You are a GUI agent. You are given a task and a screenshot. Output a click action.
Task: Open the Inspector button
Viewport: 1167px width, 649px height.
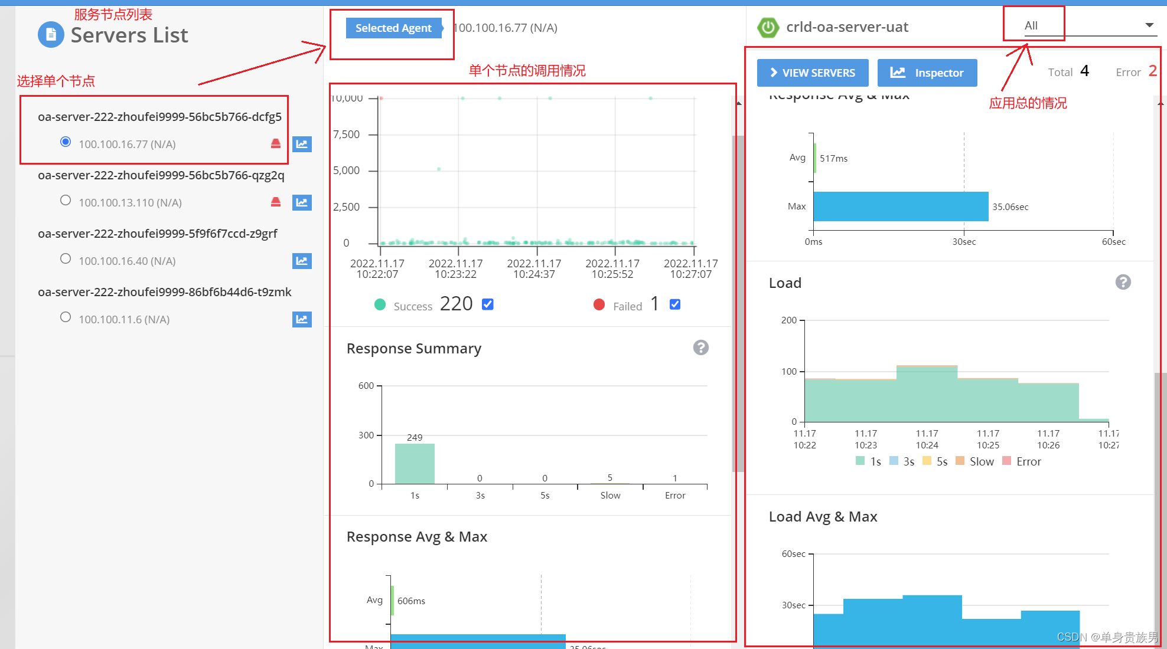pos(927,73)
